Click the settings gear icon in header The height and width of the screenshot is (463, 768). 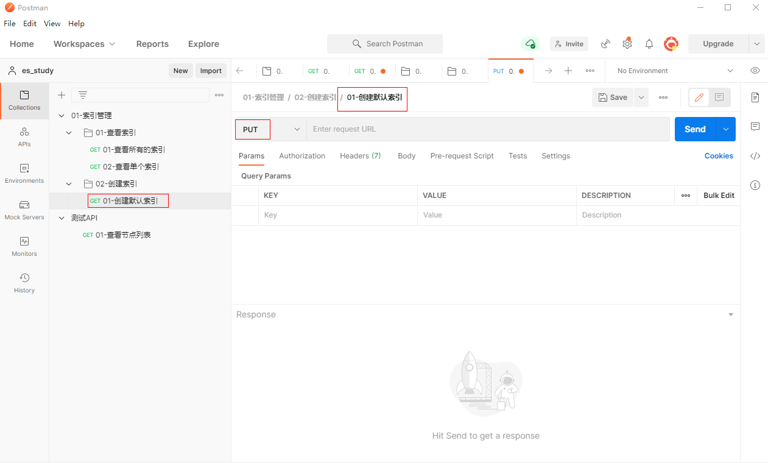[x=627, y=44]
